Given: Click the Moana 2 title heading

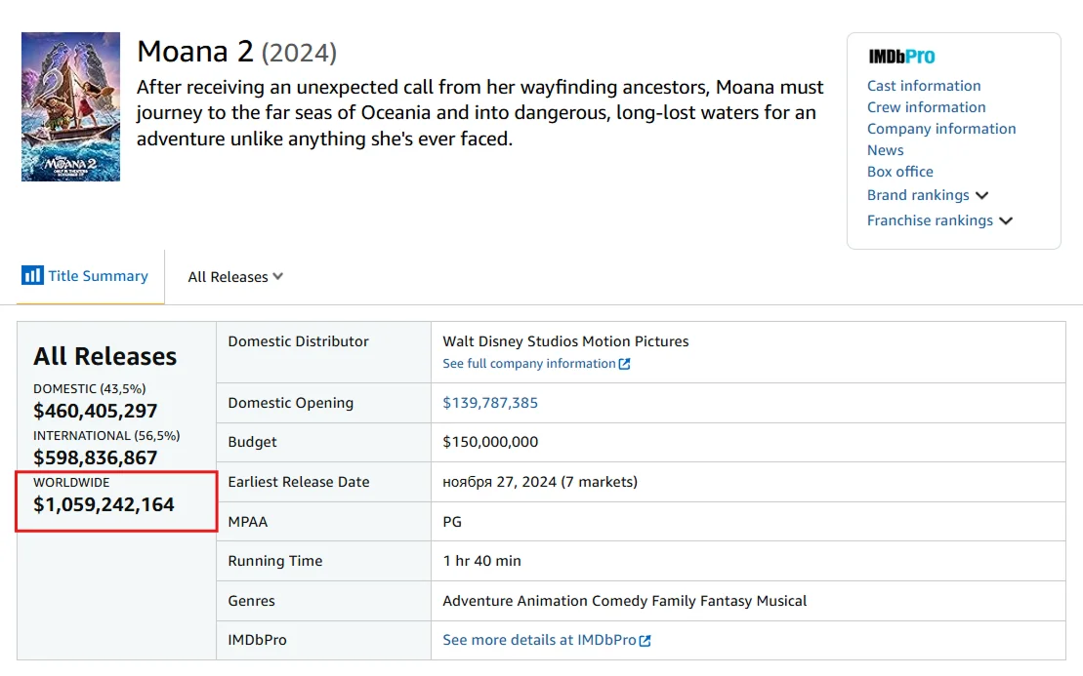Looking at the screenshot, I should coord(194,52).
